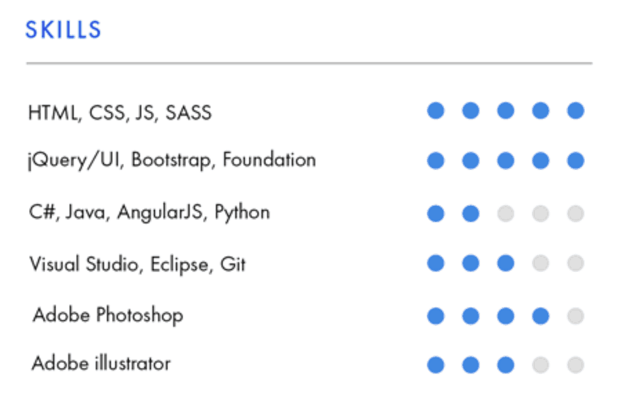
Task: Raise Visual Studio, Eclipse, Git to fourth dot
Action: point(541,264)
